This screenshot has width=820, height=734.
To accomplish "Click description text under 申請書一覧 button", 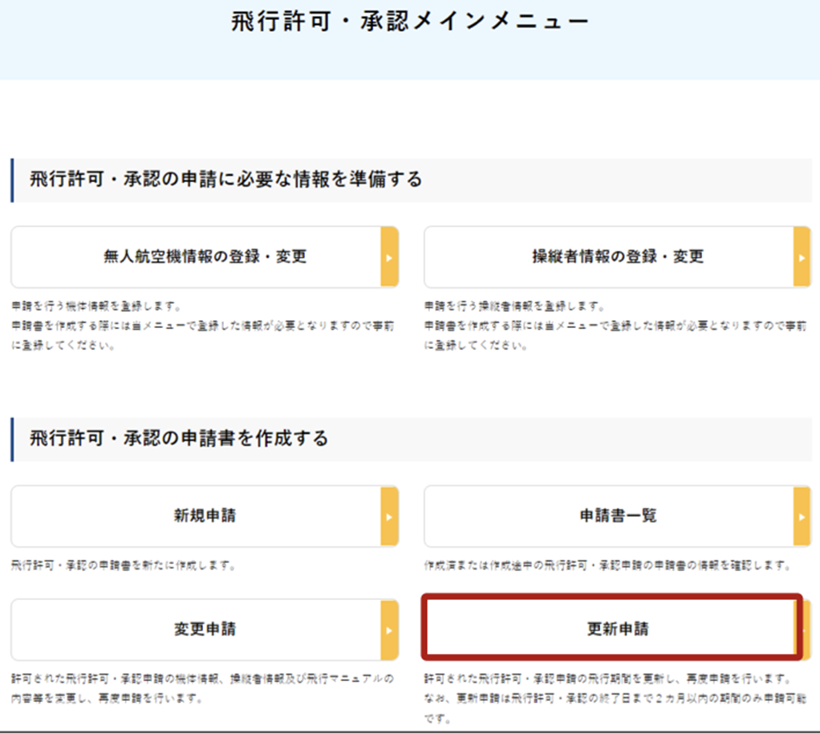I will click(607, 566).
